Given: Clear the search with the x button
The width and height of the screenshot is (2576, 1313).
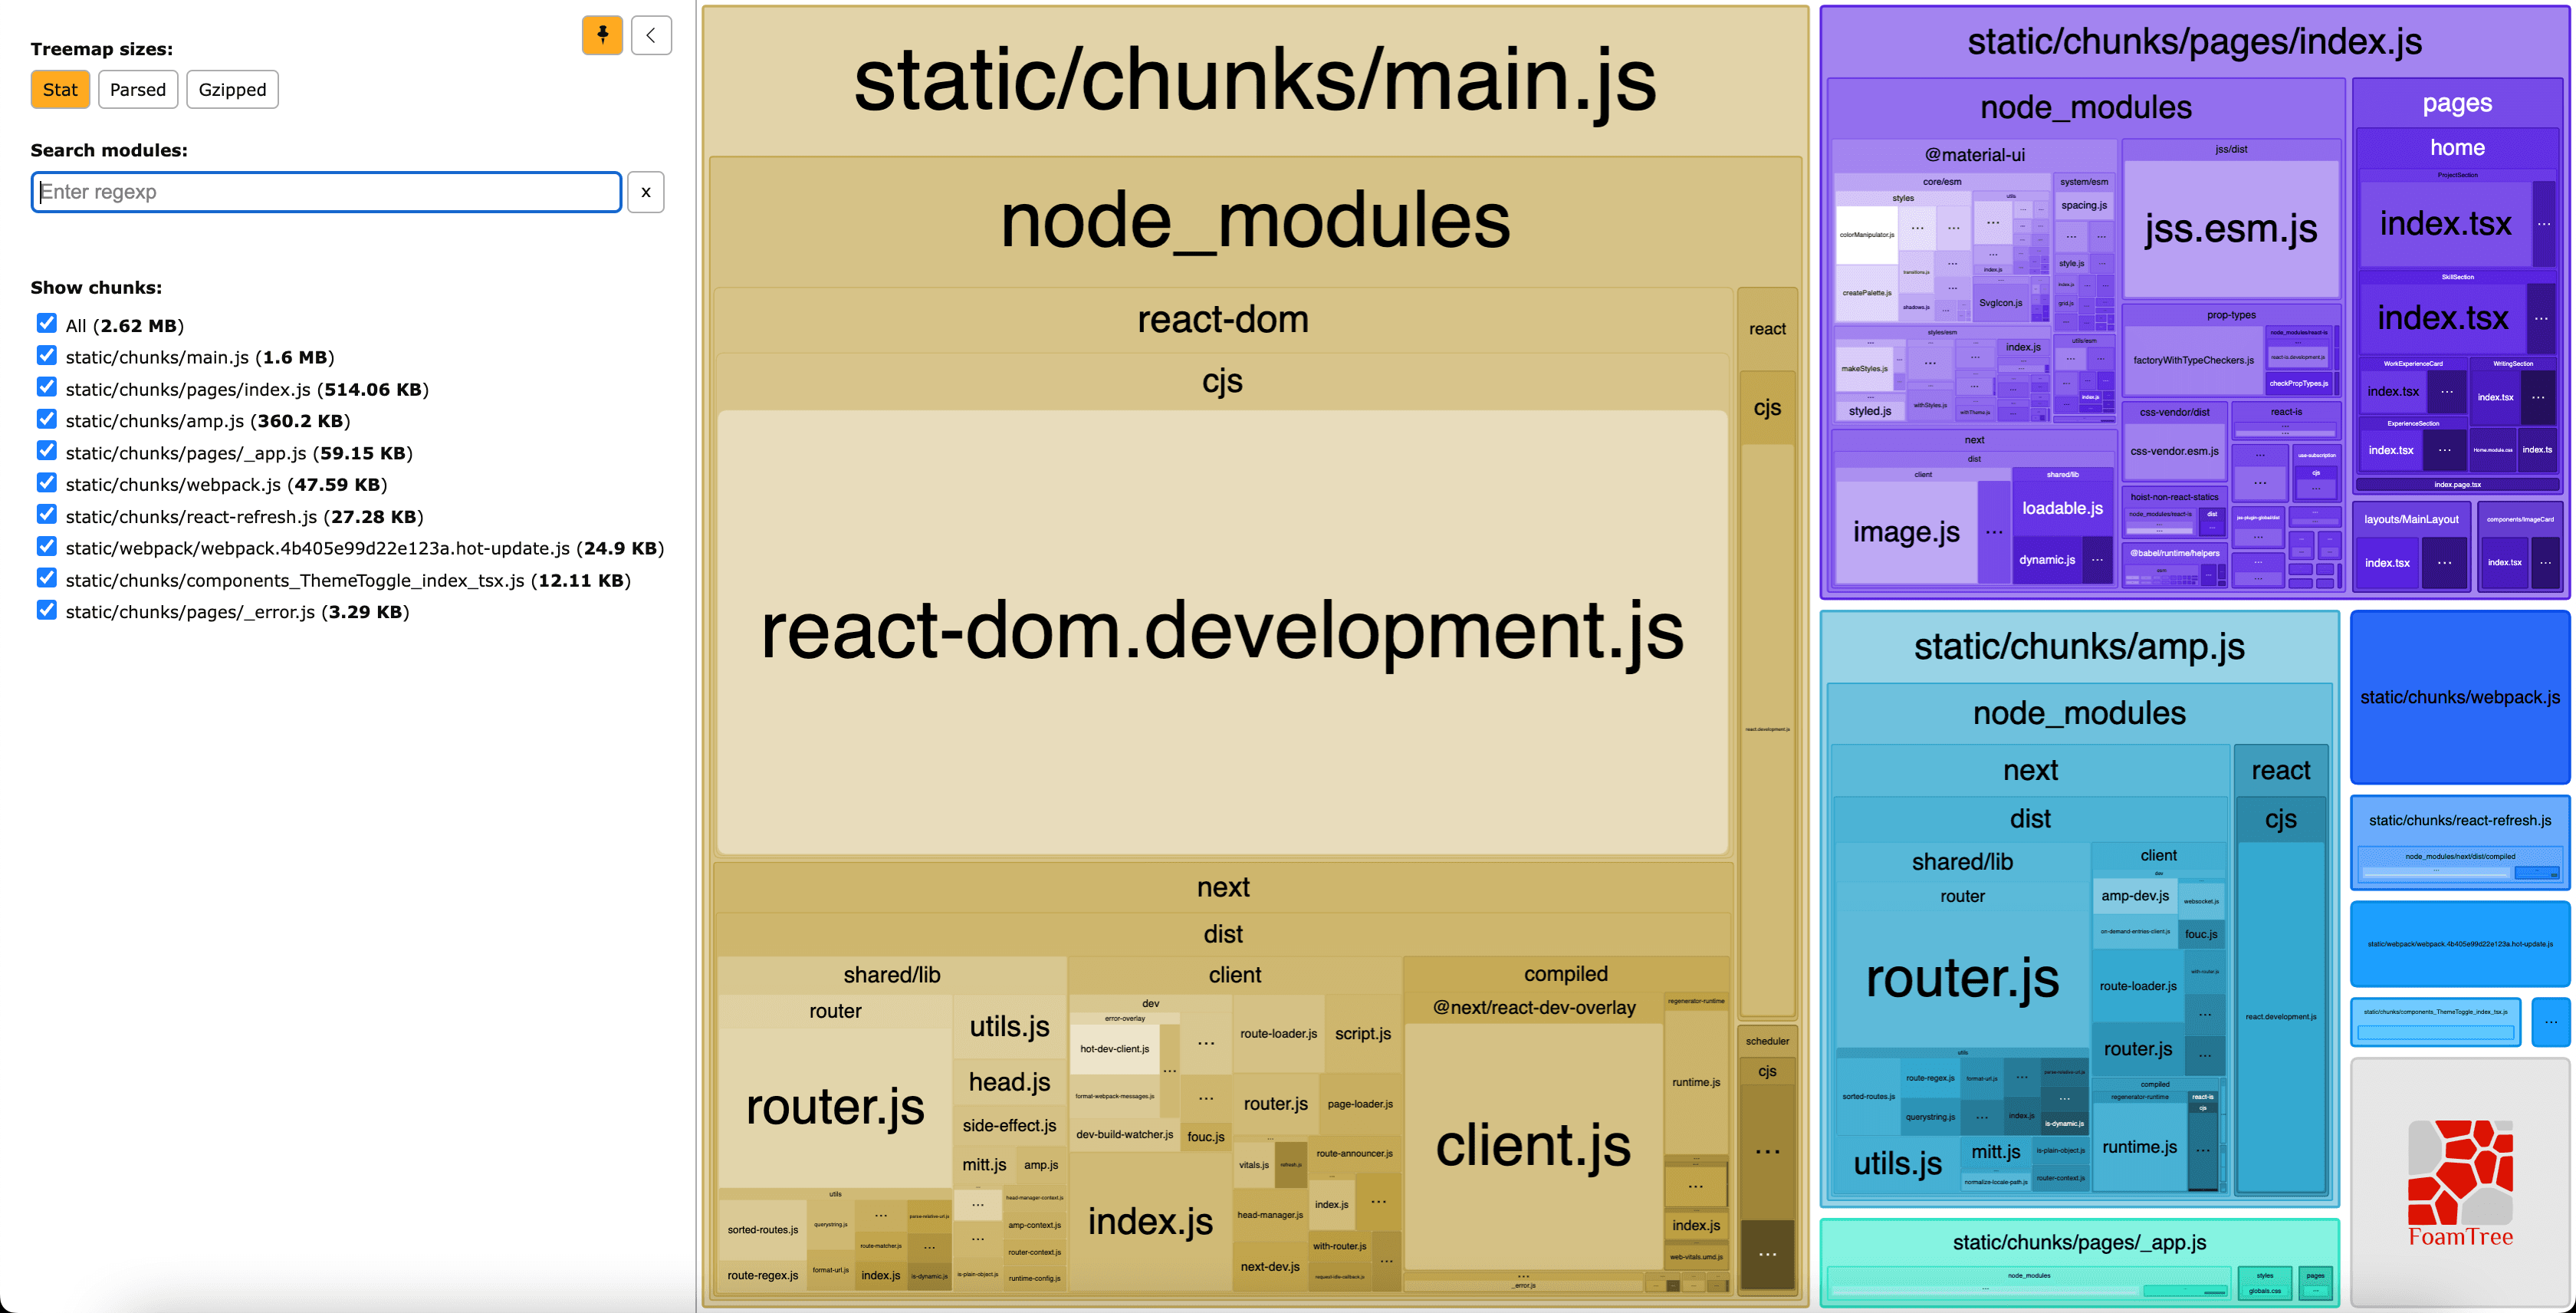Looking at the screenshot, I should 646,192.
